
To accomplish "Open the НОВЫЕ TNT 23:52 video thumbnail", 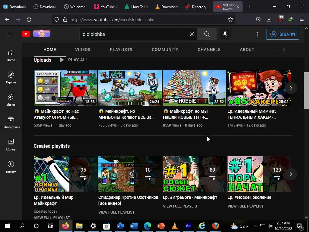I will (195, 88).
